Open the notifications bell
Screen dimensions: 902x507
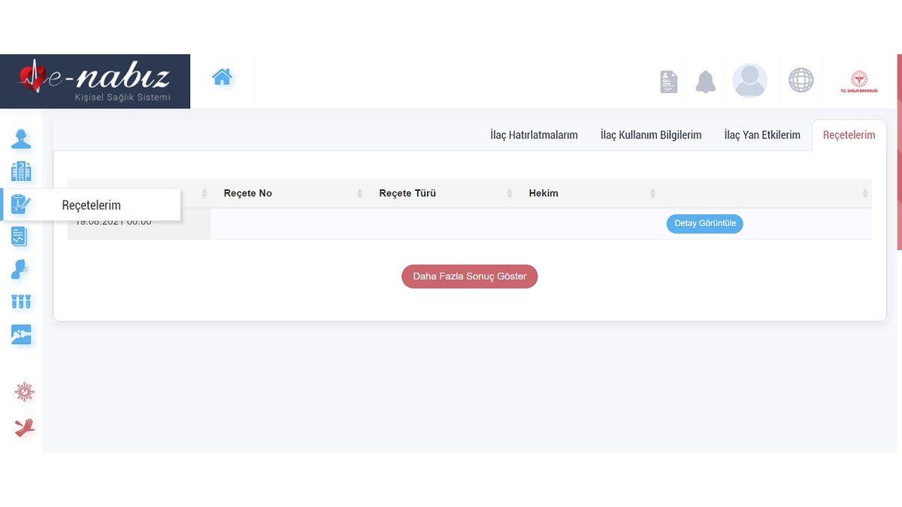pyautogui.click(x=705, y=81)
